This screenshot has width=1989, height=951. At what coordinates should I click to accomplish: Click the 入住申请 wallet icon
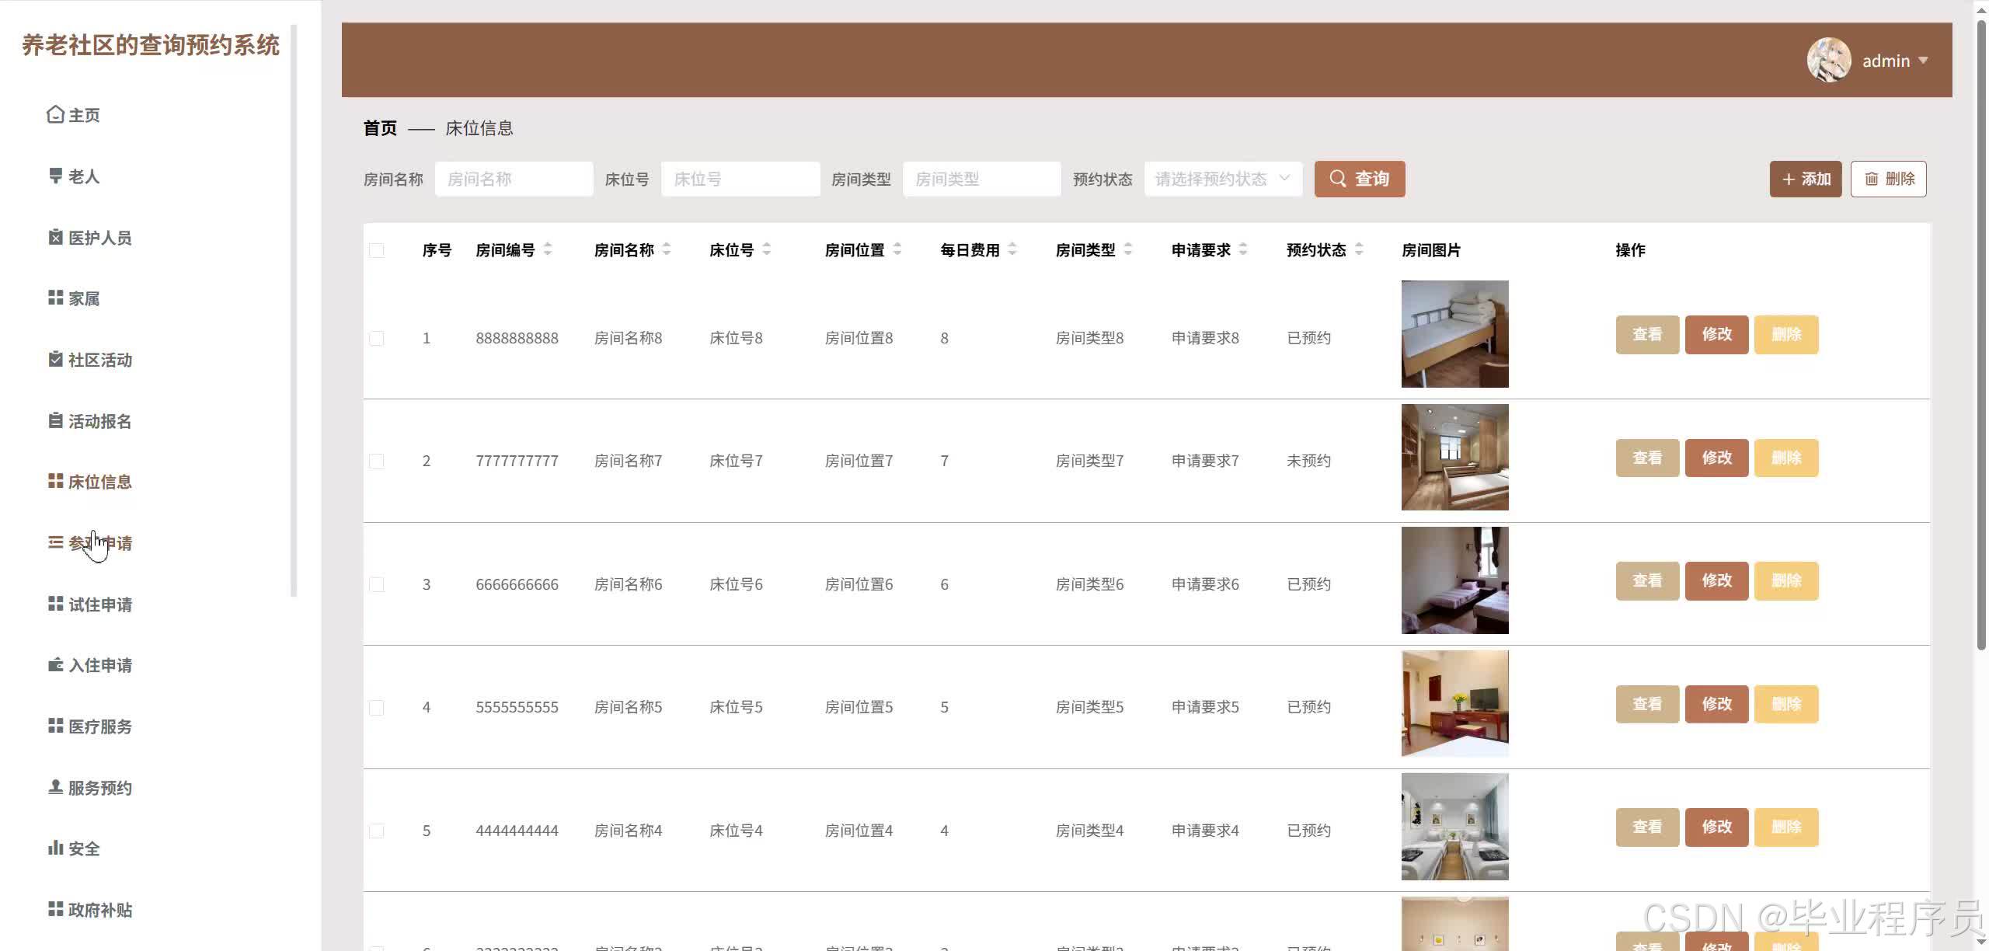[55, 665]
